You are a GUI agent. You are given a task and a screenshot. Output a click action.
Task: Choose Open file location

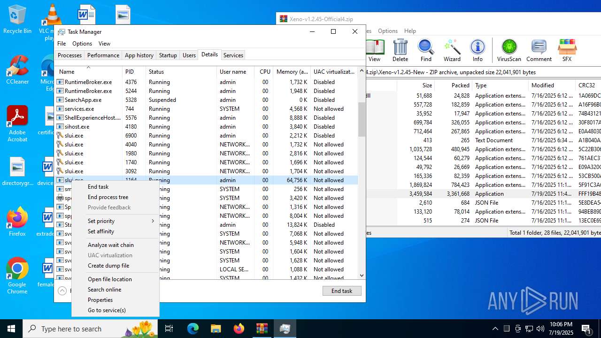pyautogui.click(x=116, y=279)
